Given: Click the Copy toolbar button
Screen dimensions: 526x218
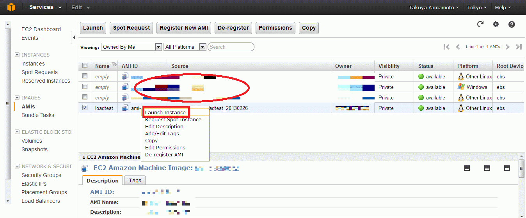Looking at the screenshot, I should pos(309,28).
